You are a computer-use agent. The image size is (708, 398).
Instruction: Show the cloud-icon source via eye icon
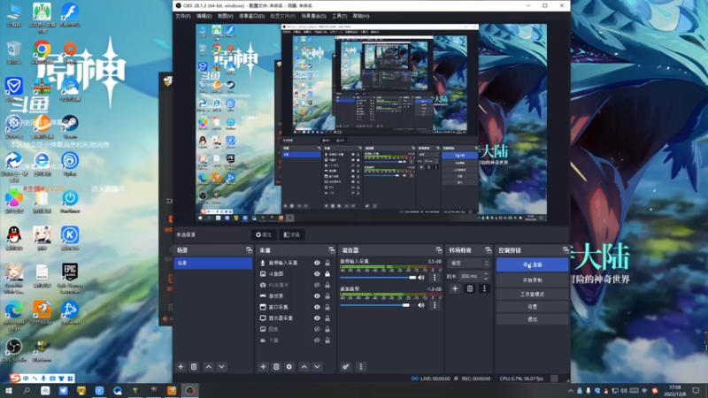[317, 341]
